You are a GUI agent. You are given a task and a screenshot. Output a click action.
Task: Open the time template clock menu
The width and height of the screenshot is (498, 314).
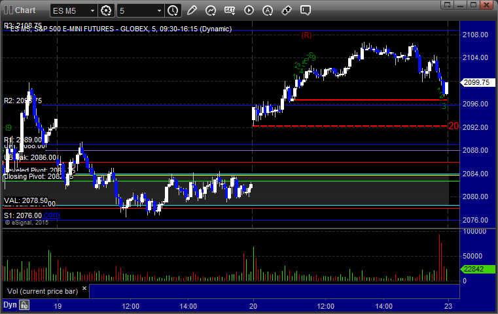173,10
